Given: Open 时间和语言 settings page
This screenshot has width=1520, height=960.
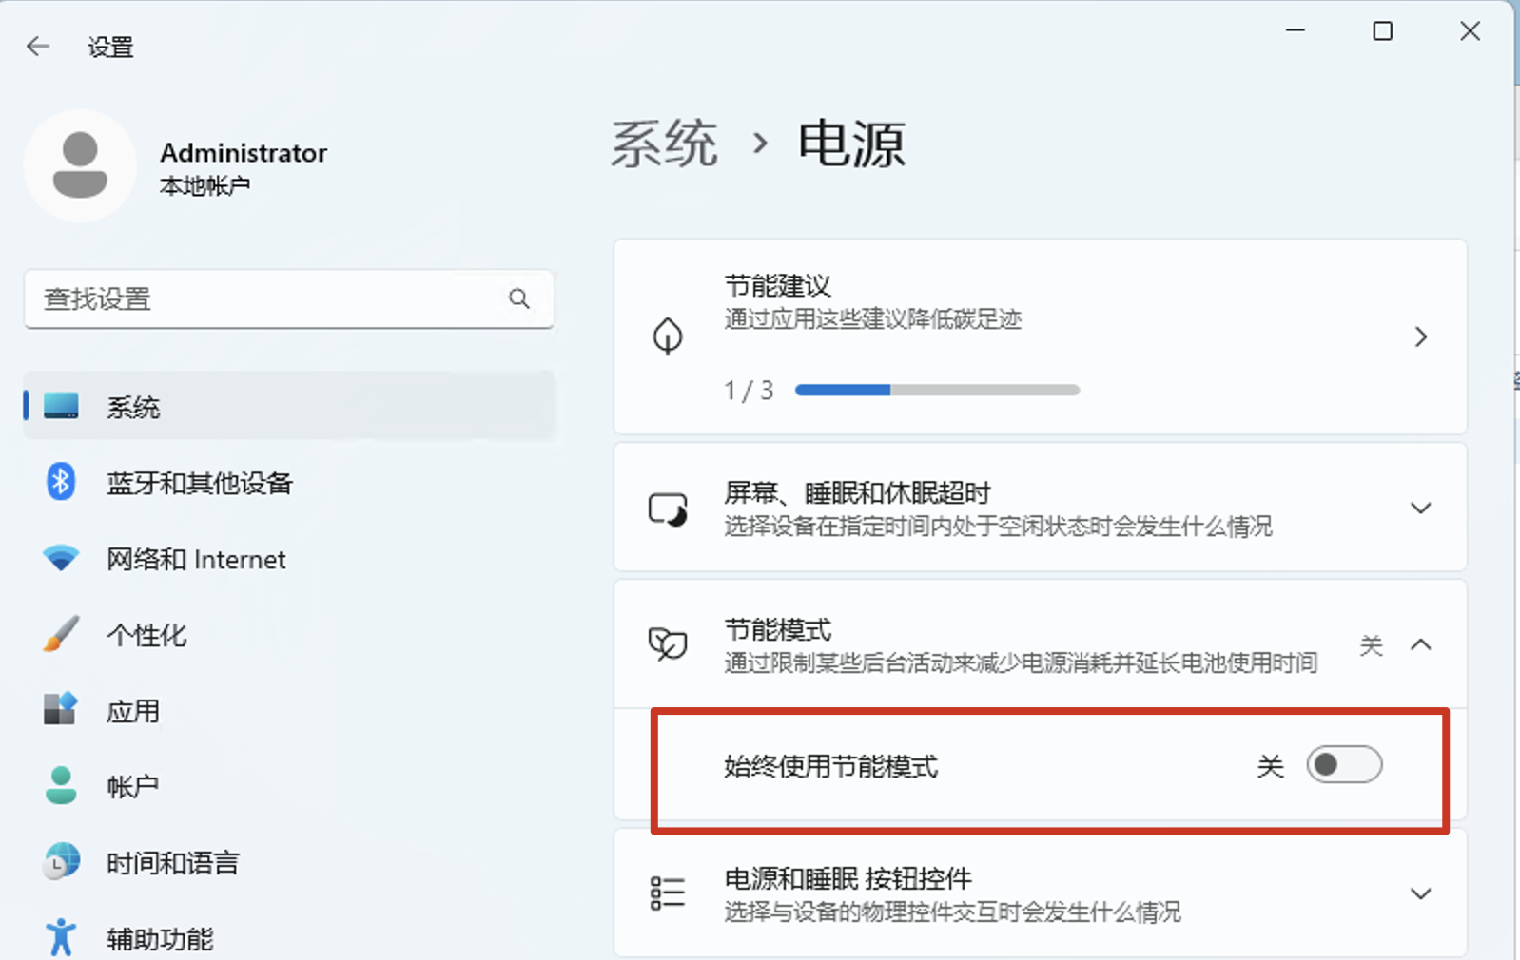Looking at the screenshot, I should click(x=172, y=863).
